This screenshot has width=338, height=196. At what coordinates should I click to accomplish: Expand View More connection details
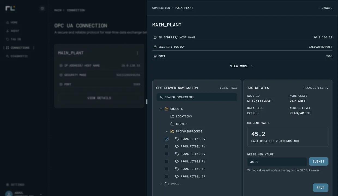(242, 66)
